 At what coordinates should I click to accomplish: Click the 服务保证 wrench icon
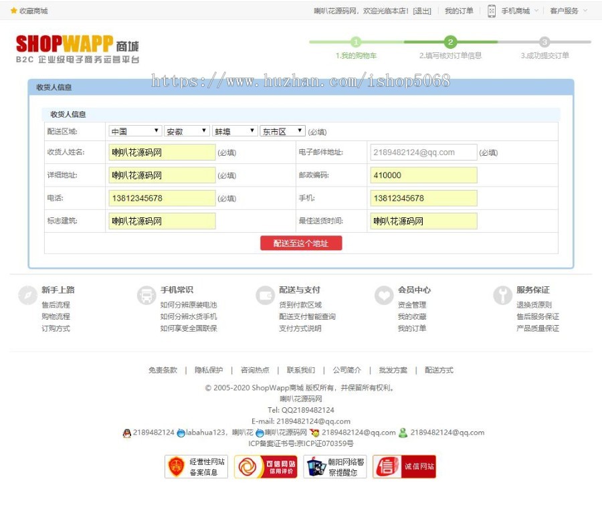click(502, 295)
